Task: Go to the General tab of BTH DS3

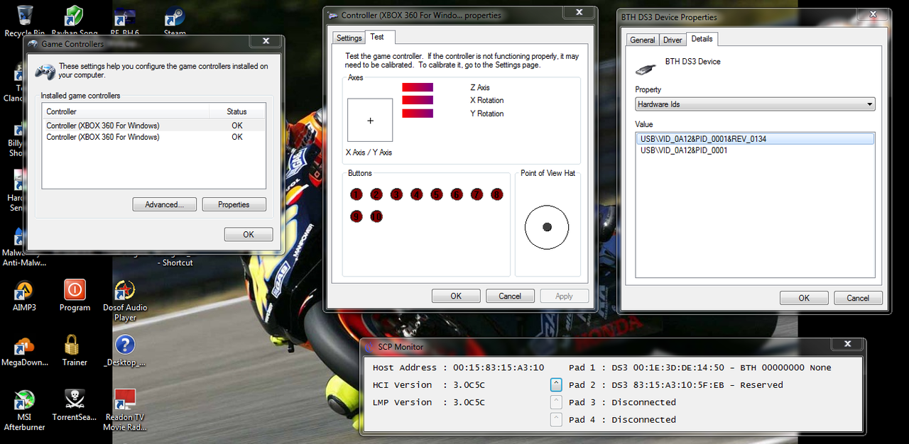Action: pyautogui.click(x=642, y=40)
